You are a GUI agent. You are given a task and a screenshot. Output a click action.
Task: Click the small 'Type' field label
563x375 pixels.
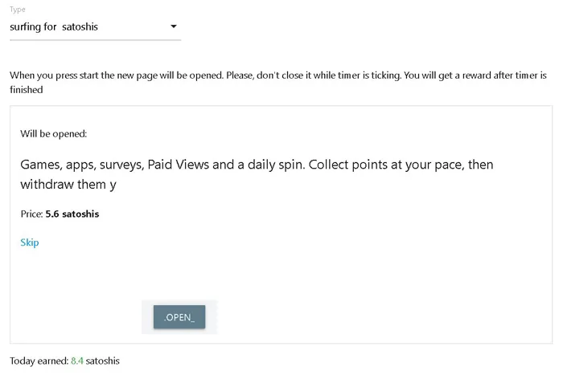pyautogui.click(x=17, y=10)
